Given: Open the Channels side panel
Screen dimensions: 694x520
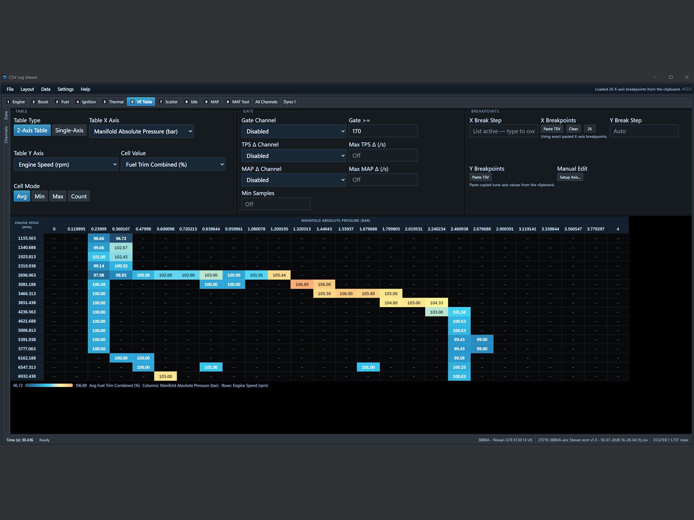Looking at the screenshot, I should pyautogui.click(x=6, y=135).
